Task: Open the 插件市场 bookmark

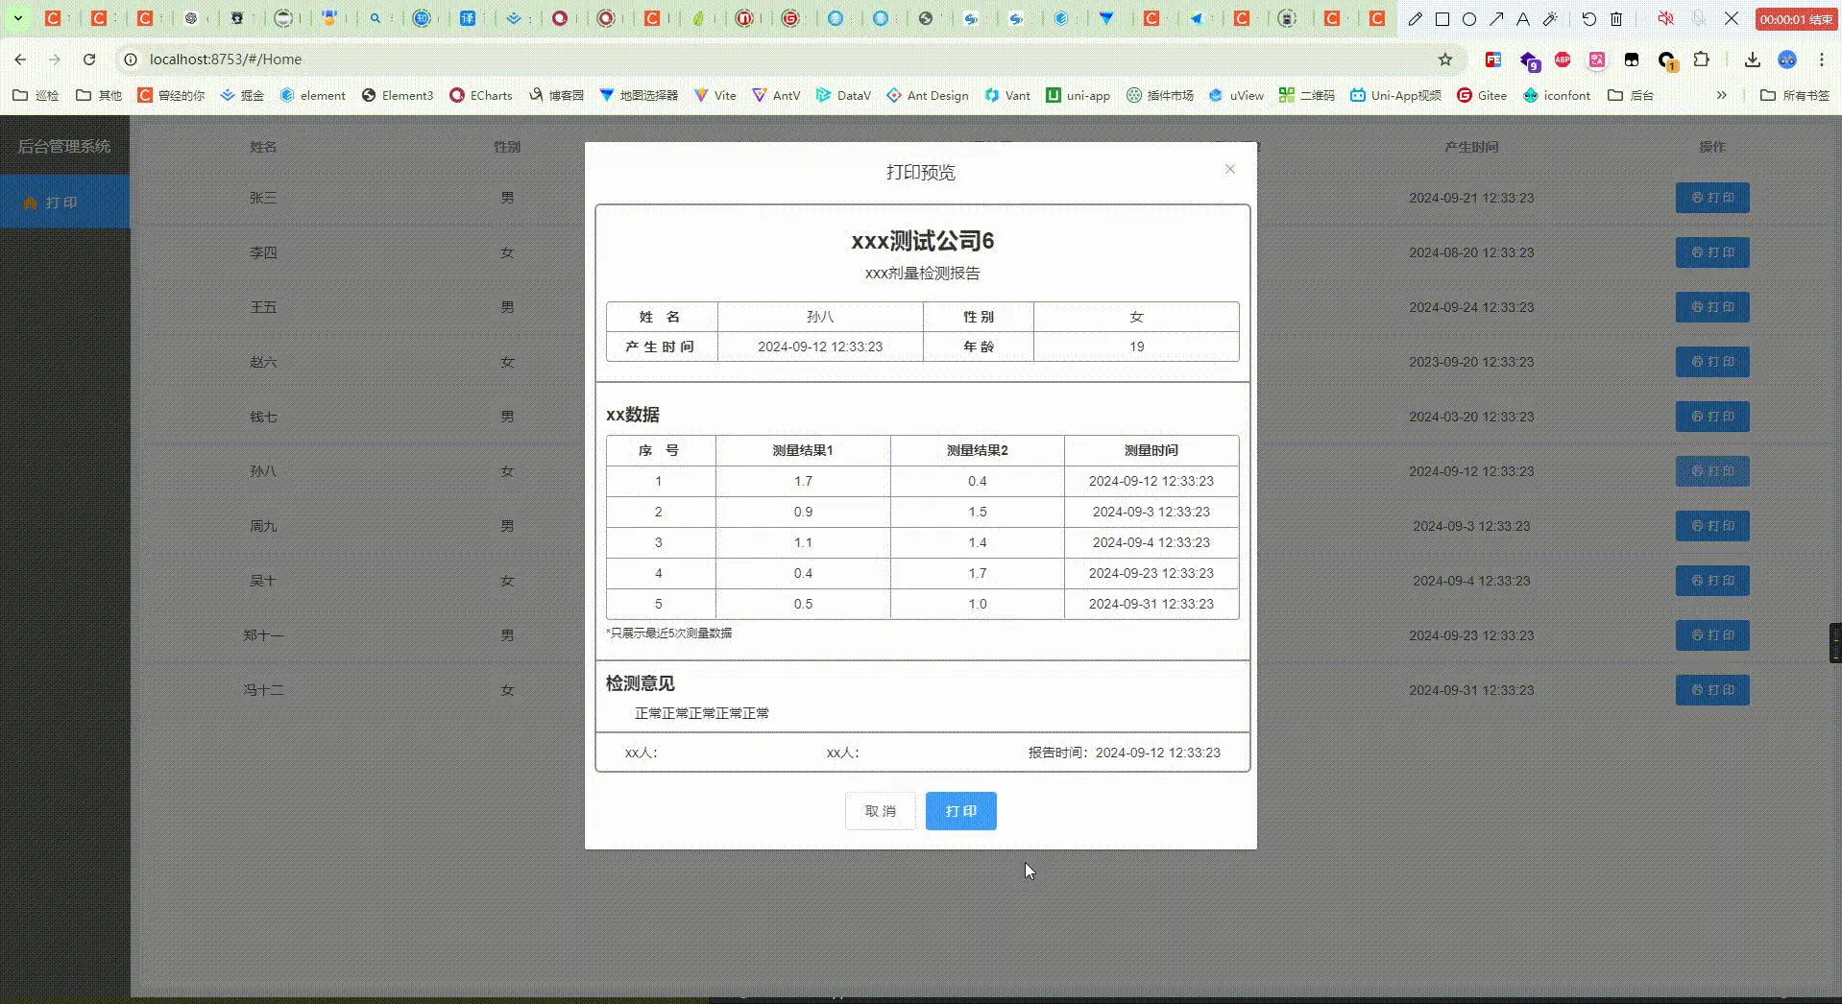Action: pyautogui.click(x=1159, y=95)
